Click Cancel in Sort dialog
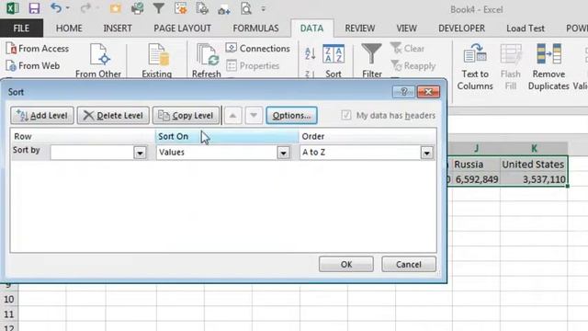The image size is (588, 331). pyautogui.click(x=409, y=264)
